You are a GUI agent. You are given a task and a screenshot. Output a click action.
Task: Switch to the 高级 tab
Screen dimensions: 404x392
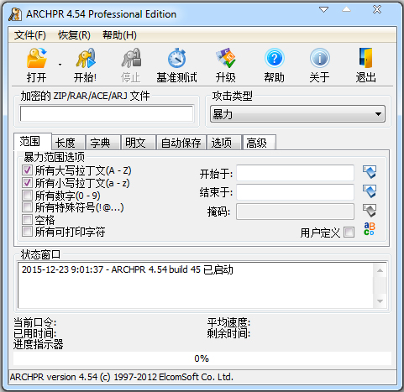pos(260,143)
